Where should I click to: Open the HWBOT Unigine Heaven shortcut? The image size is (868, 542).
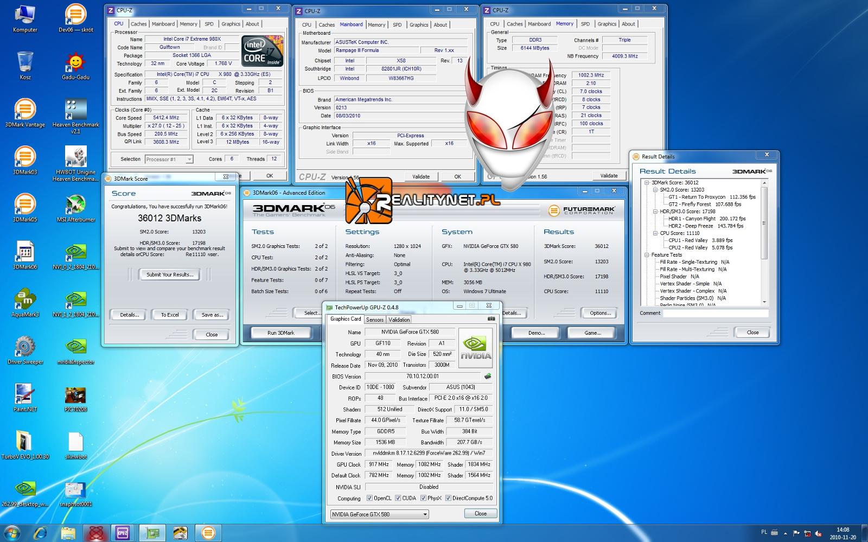75,164
